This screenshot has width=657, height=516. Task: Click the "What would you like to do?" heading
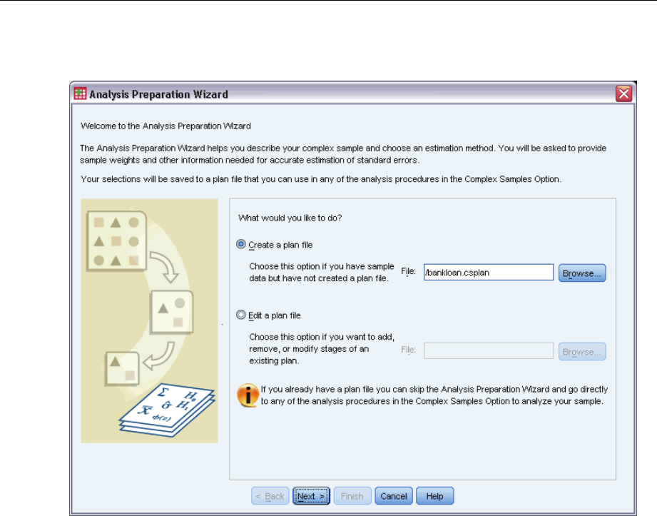pyautogui.click(x=290, y=218)
